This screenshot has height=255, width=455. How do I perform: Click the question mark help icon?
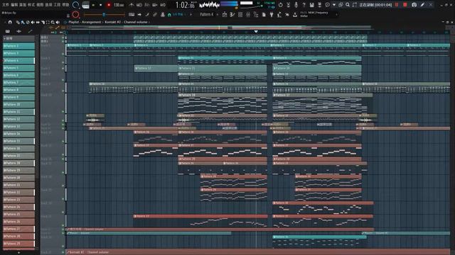click(304, 5)
